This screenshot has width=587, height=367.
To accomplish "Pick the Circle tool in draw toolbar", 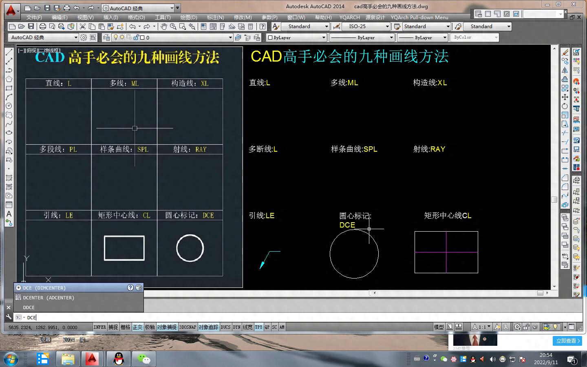I will (x=9, y=106).
